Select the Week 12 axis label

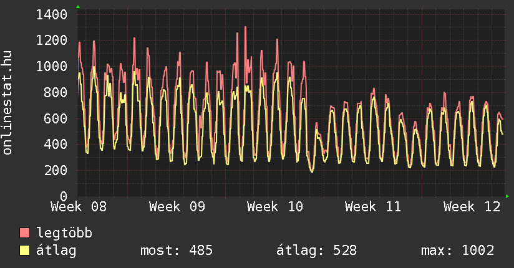point(472,207)
